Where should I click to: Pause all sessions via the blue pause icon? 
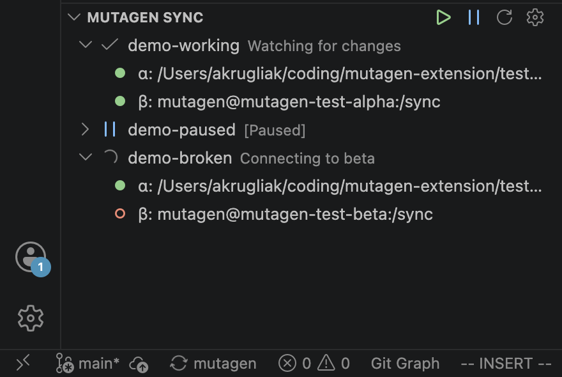(474, 17)
